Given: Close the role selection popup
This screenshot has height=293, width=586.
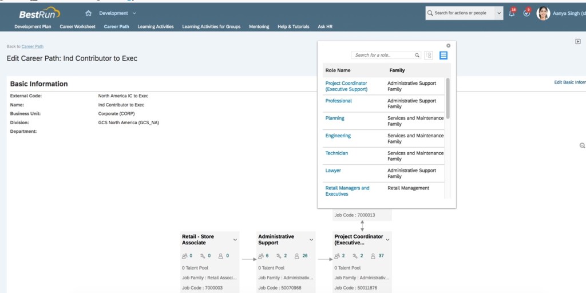Looking at the screenshot, I should pos(448,46).
